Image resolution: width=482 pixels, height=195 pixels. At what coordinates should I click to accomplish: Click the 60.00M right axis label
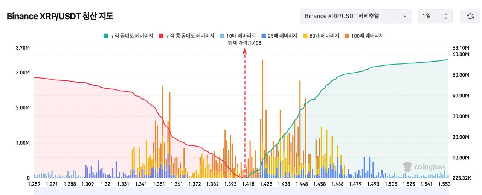coord(461,54)
